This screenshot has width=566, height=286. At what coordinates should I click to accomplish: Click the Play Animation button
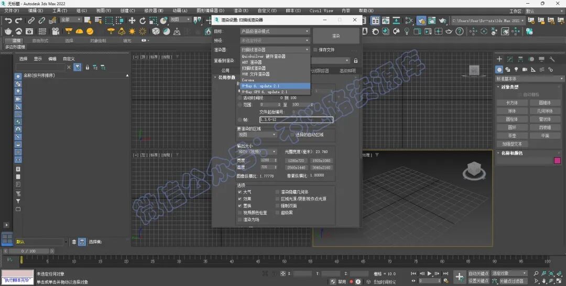point(429,274)
